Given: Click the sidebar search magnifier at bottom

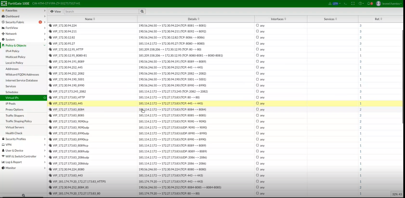Looking at the screenshot, I should pyautogui.click(x=23, y=195).
